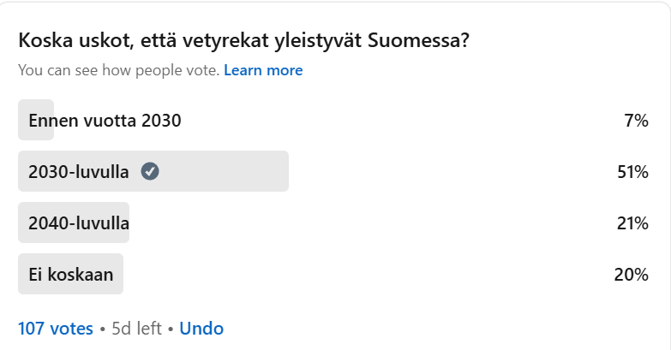Click the number 2030 in the first option

point(161,121)
